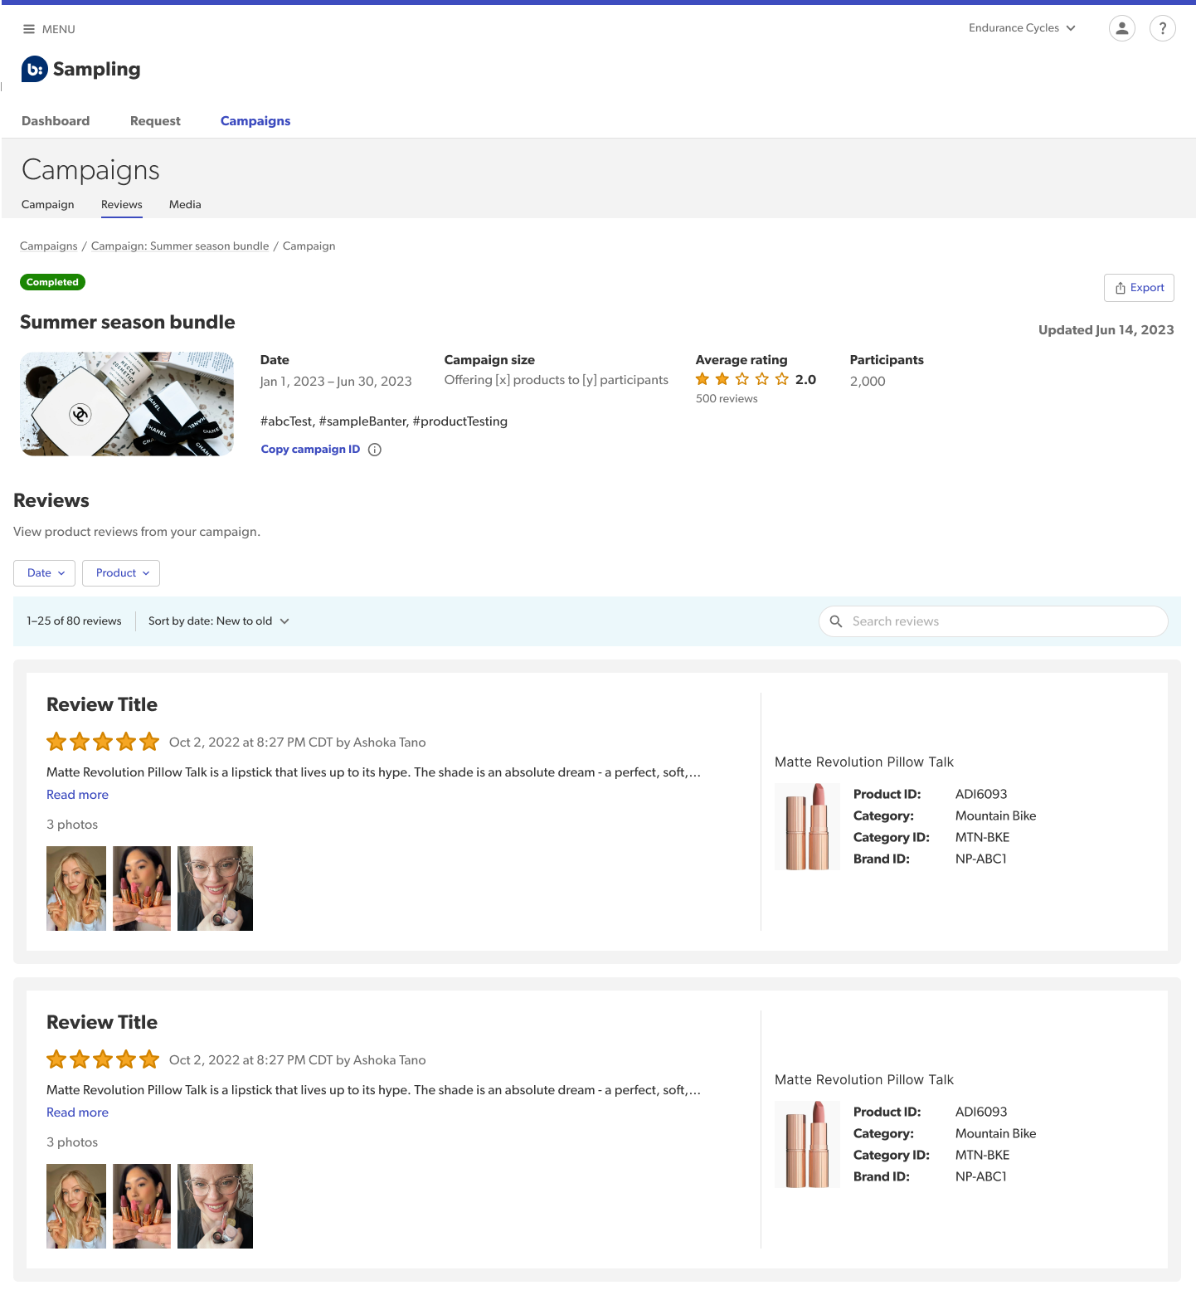Open the user account profile icon
This screenshot has height=1295, width=1196.
(x=1121, y=28)
